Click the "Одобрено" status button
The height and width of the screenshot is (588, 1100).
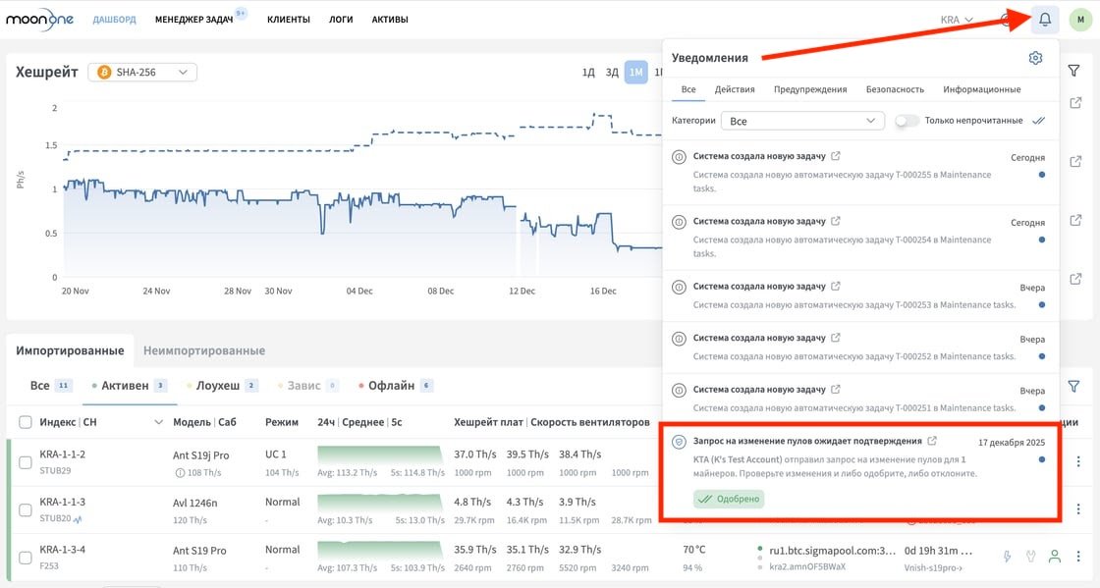(x=728, y=499)
